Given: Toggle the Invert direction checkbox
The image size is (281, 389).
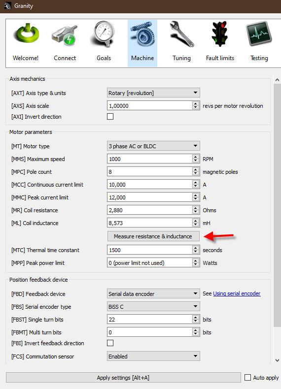Looking at the screenshot, I should click(x=110, y=116).
